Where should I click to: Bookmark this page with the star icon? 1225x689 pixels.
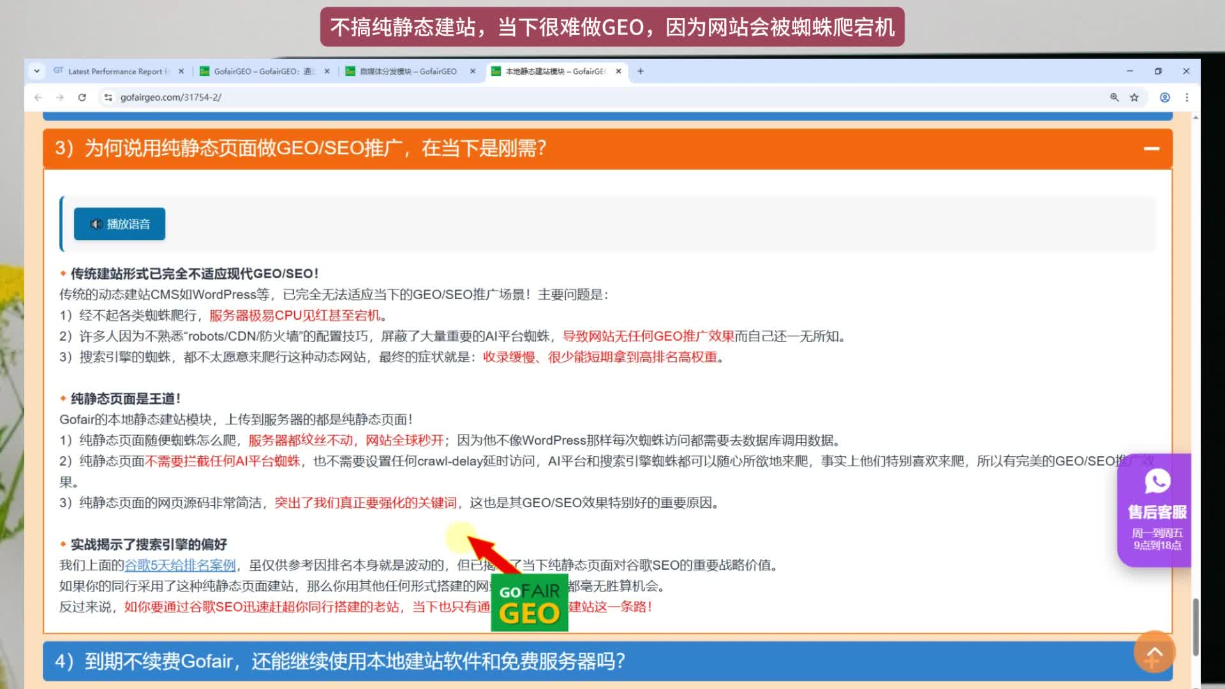(1134, 98)
